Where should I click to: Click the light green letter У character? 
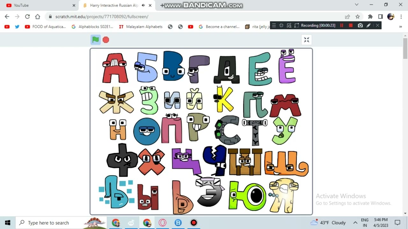285,130
